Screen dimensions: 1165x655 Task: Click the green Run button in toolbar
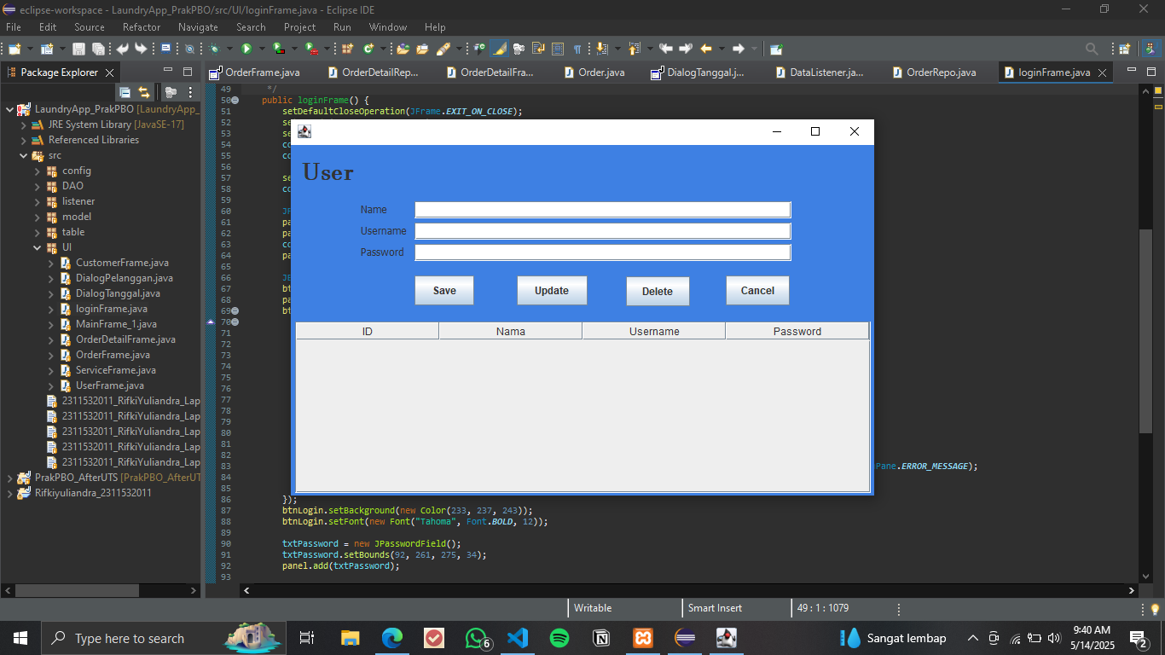pos(246,49)
